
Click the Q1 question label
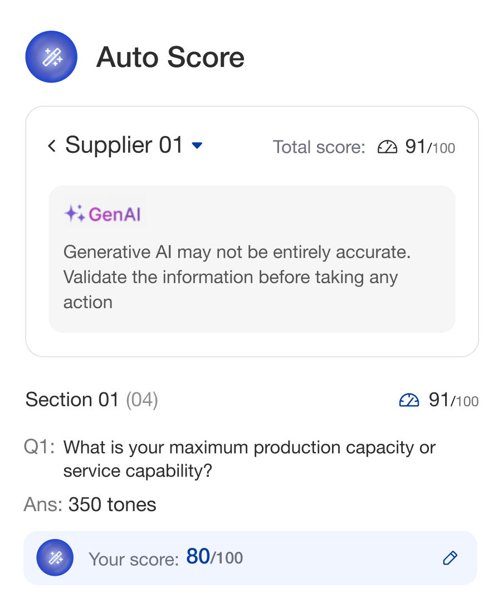39,447
